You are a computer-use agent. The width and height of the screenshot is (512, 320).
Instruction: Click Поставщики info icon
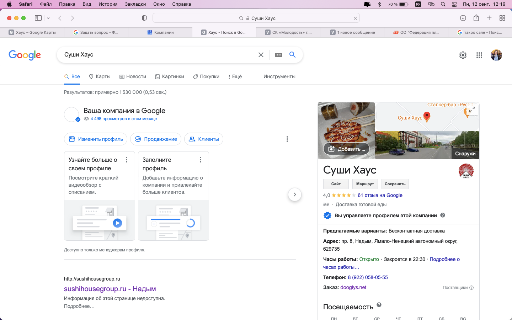point(471,288)
